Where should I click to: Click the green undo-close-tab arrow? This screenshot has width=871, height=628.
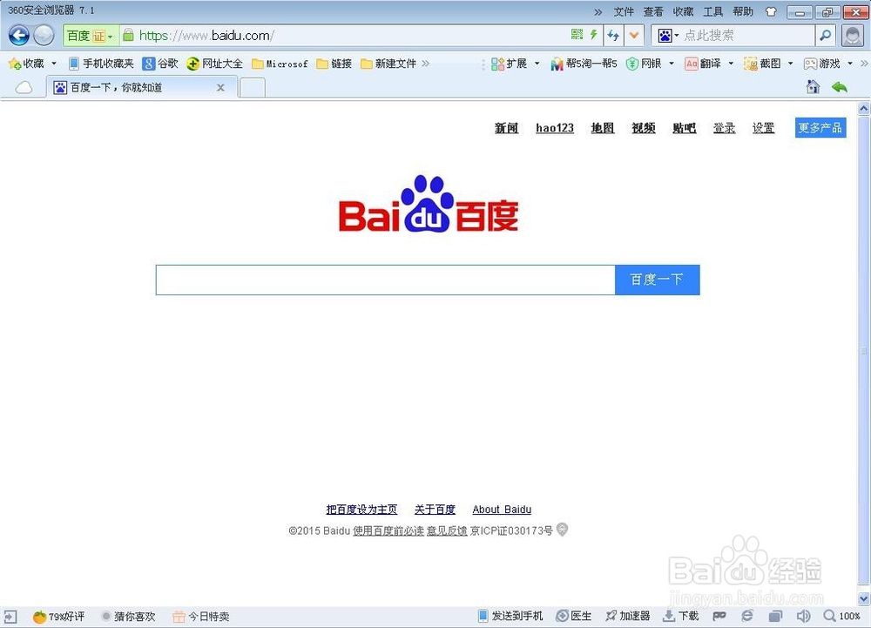pyautogui.click(x=840, y=87)
